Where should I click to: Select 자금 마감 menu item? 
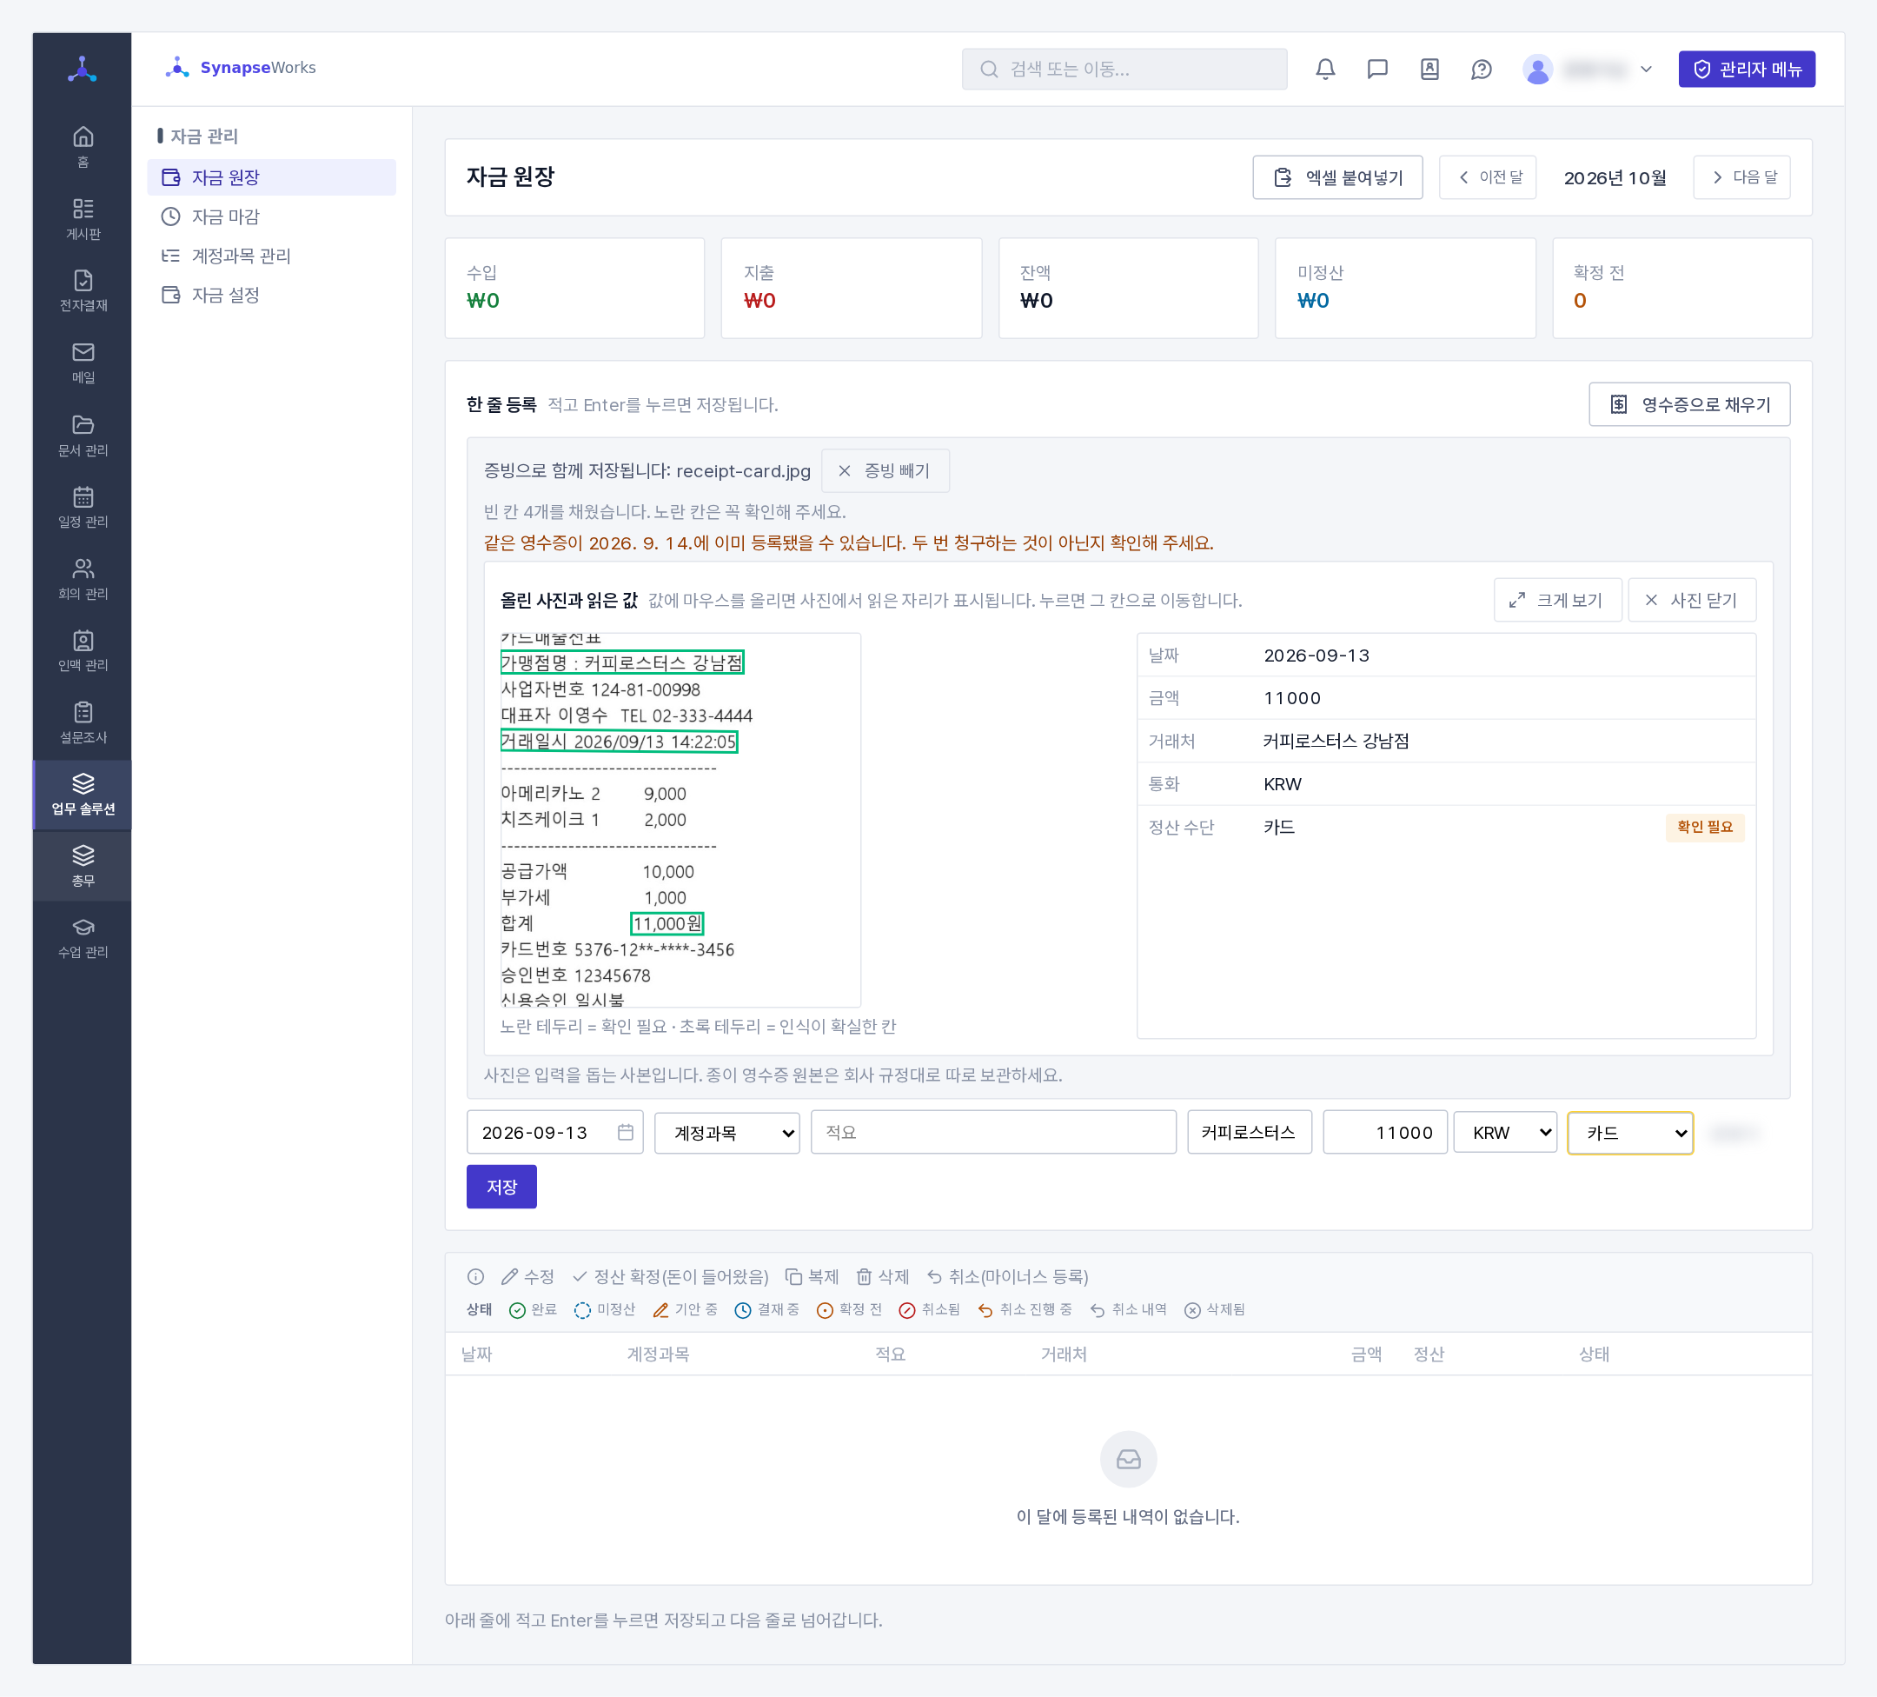(271, 216)
